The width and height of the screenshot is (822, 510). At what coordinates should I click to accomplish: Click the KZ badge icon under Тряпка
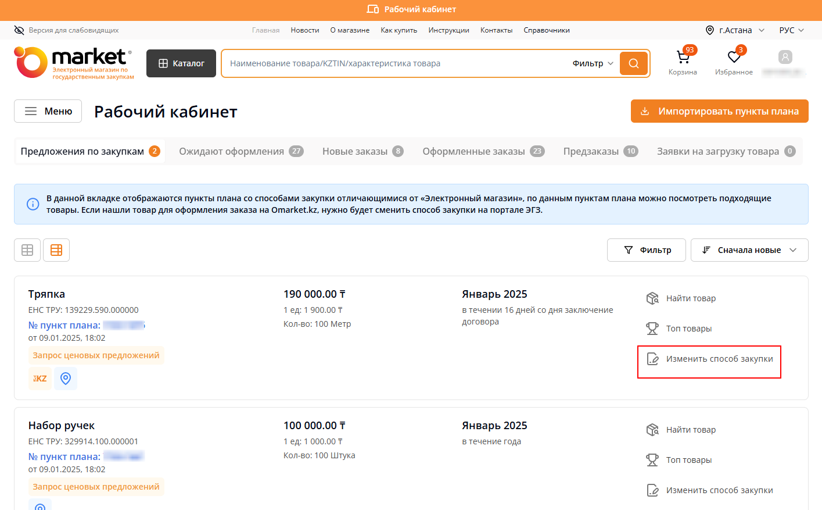point(40,379)
